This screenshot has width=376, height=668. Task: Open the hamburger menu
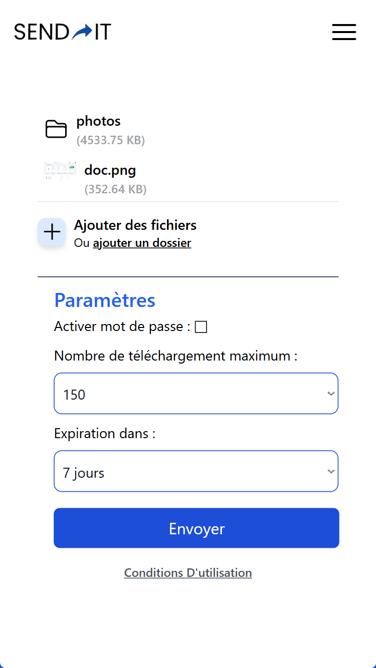coord(344,32)
